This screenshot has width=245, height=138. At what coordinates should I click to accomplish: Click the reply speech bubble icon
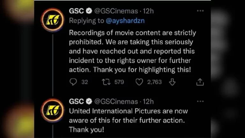[73, 82]
